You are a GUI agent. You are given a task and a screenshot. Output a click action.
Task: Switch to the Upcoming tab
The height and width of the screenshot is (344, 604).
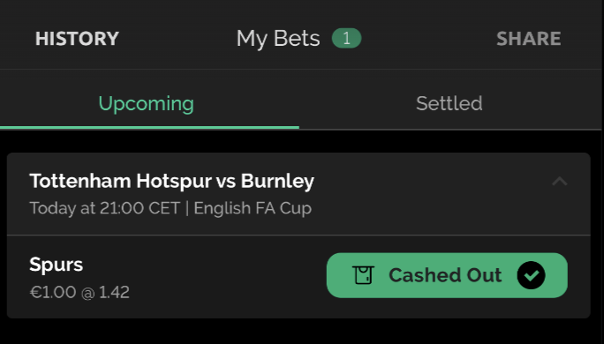coord(147,103)
